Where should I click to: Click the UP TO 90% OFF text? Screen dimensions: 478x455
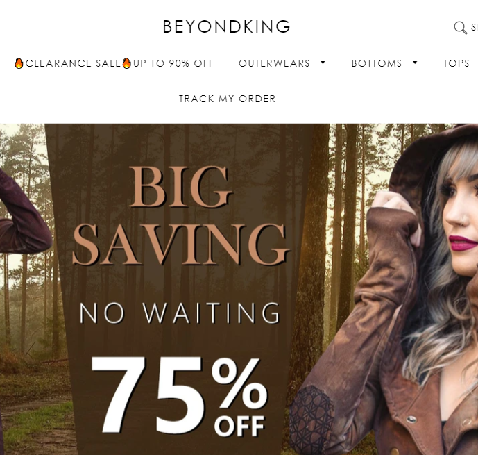[173, 63]
